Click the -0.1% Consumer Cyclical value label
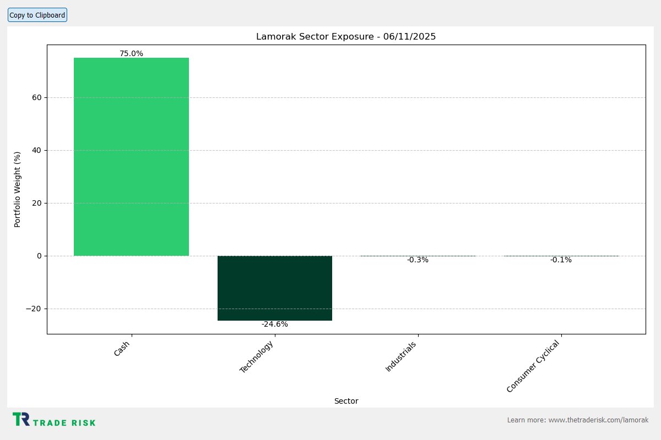Screen dimensions: 661x440 click(561, 260)
